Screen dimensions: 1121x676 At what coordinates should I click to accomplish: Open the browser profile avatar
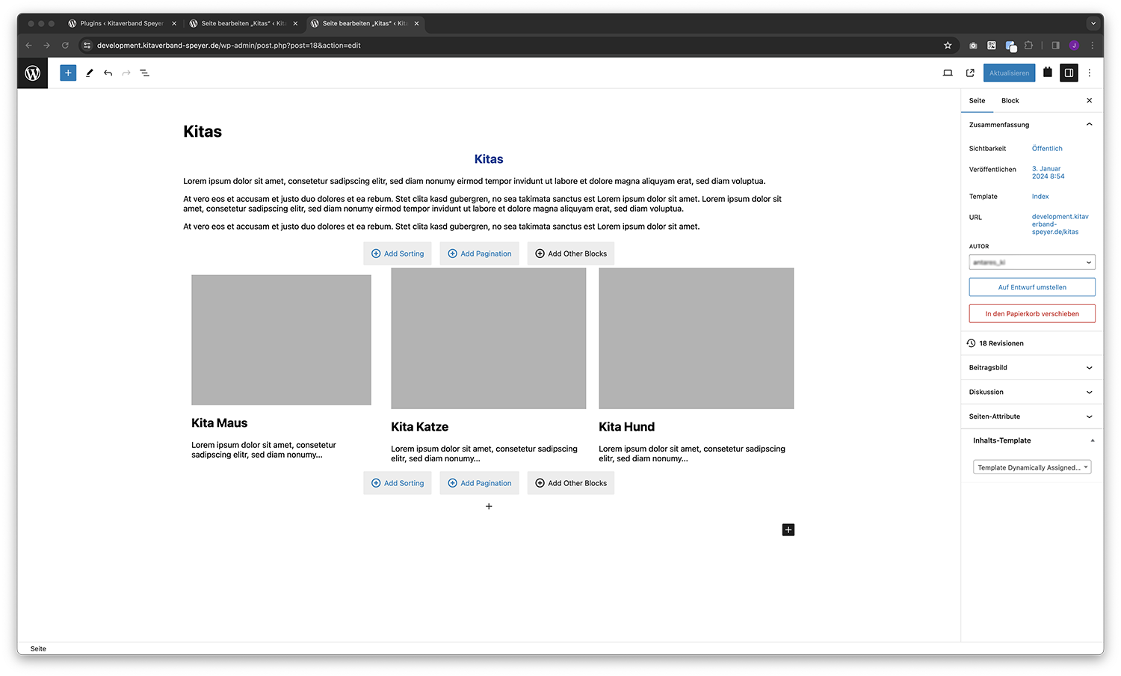click(x=1074, y=46)
